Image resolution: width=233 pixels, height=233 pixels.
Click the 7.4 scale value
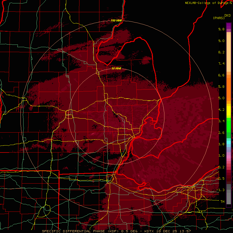point(221,64)
